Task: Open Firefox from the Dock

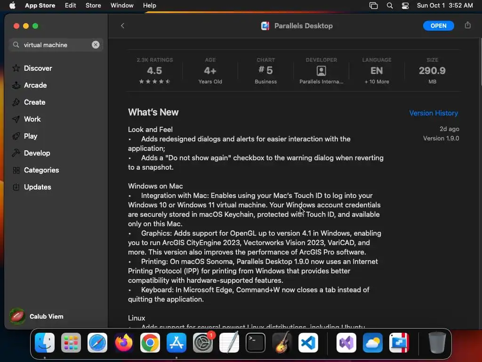Action: coord(124,343)
